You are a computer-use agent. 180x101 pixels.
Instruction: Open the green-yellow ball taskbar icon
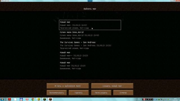tap(39, 99)
